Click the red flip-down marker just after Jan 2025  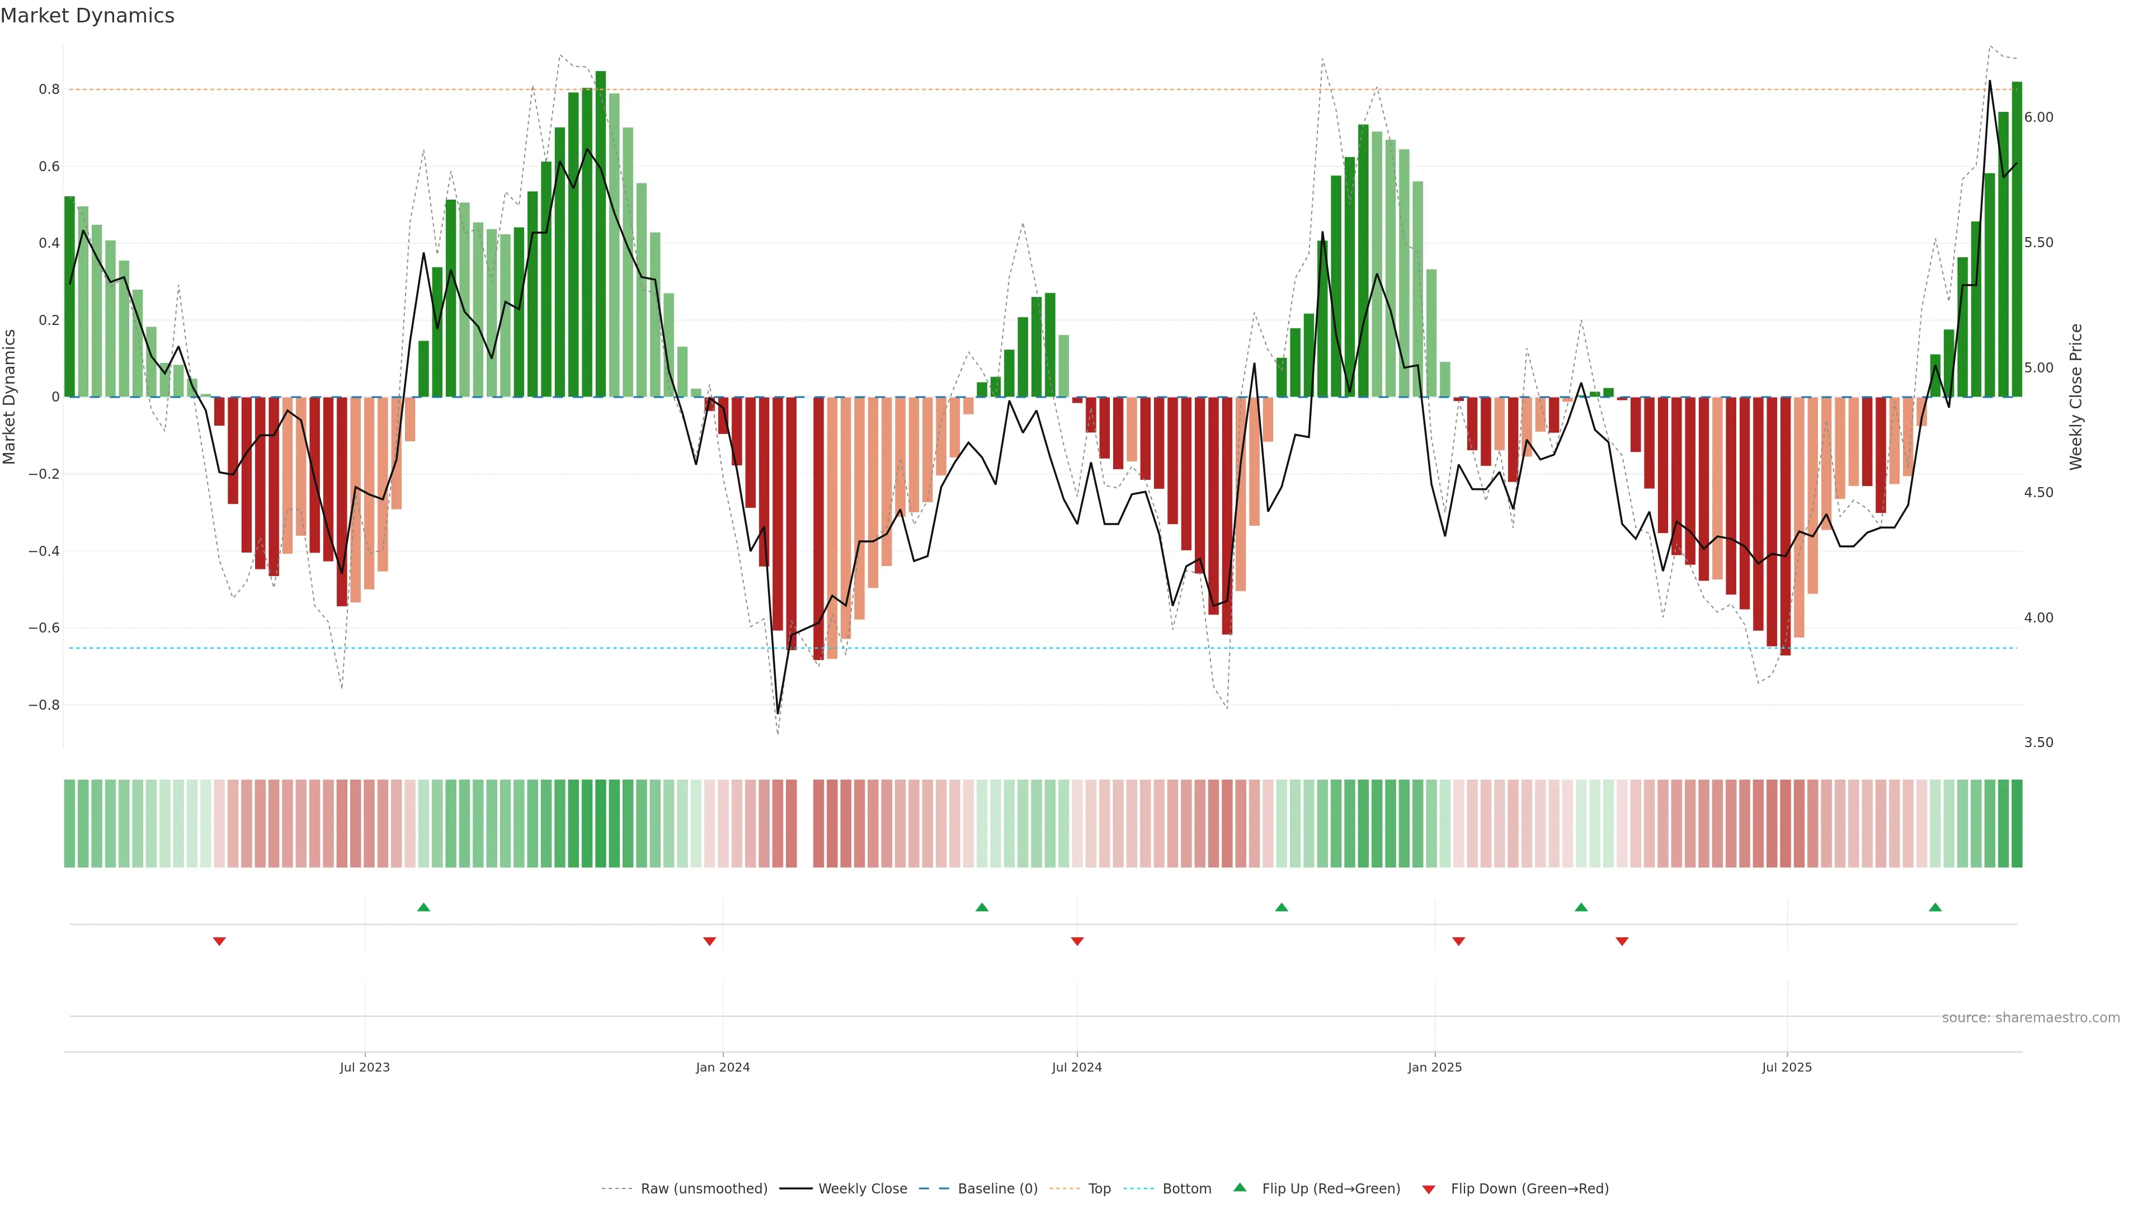(1458, 941)
